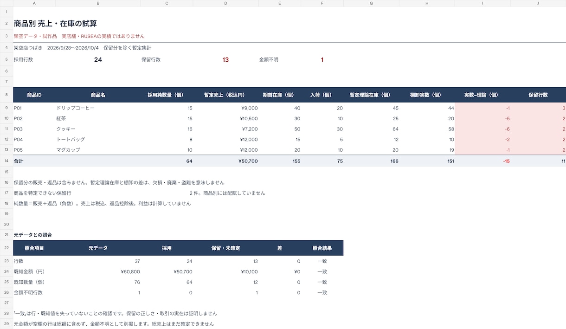Click the トートバッグ cell

click(98, 140)
